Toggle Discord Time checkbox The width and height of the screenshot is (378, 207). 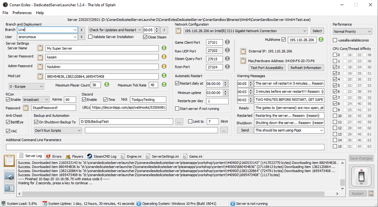coord(105,100)
